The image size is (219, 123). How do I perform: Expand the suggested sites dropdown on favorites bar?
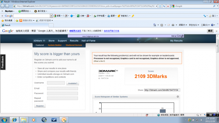point(34,20)
